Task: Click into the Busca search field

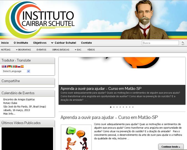Action: tap(160, 43)
